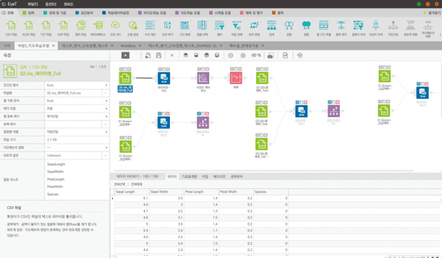The width and height of the screenshot is (442, 258).
Task: Select the join (overlapping circles) tool
Action: click(289, 28)
